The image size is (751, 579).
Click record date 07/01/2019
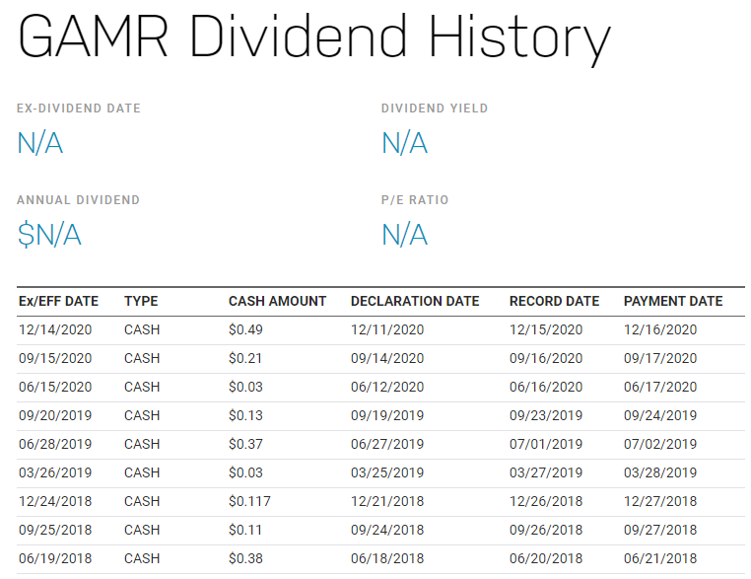point(546,444)
